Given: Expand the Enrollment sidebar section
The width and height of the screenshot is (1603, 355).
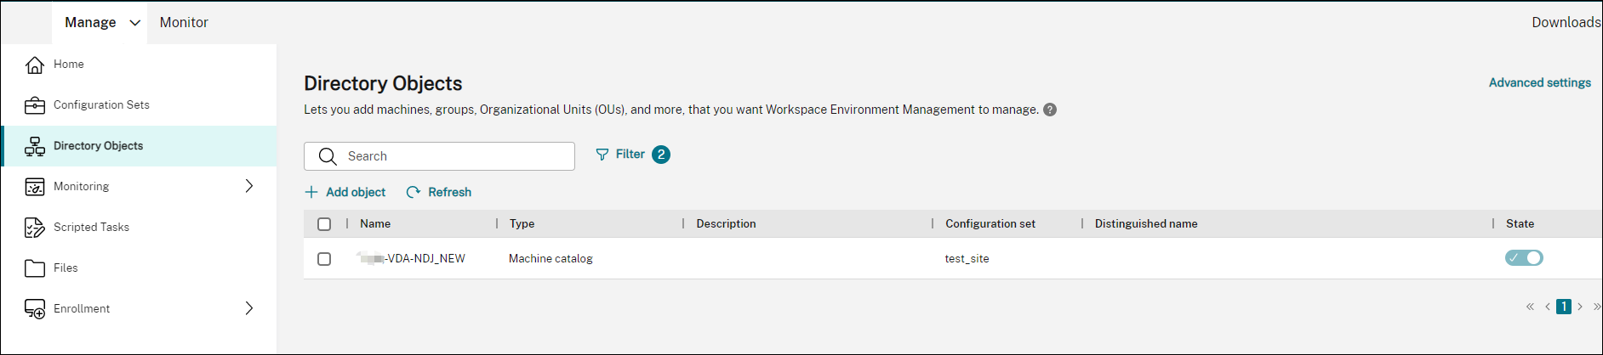Looking at the screenshot, I should (249, 308).
